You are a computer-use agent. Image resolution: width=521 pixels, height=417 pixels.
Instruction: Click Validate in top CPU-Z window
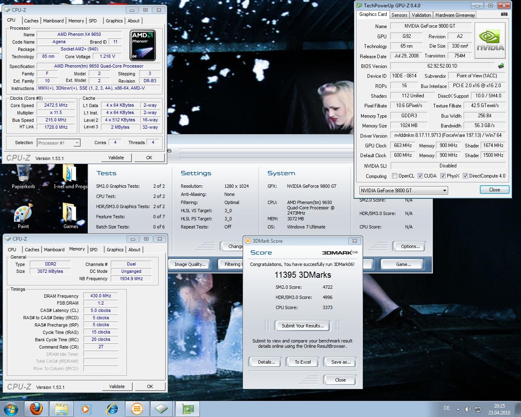116,158
